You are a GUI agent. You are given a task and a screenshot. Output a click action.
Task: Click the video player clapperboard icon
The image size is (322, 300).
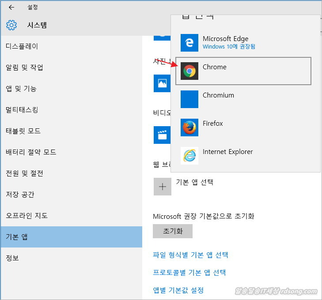coord(161,135)
